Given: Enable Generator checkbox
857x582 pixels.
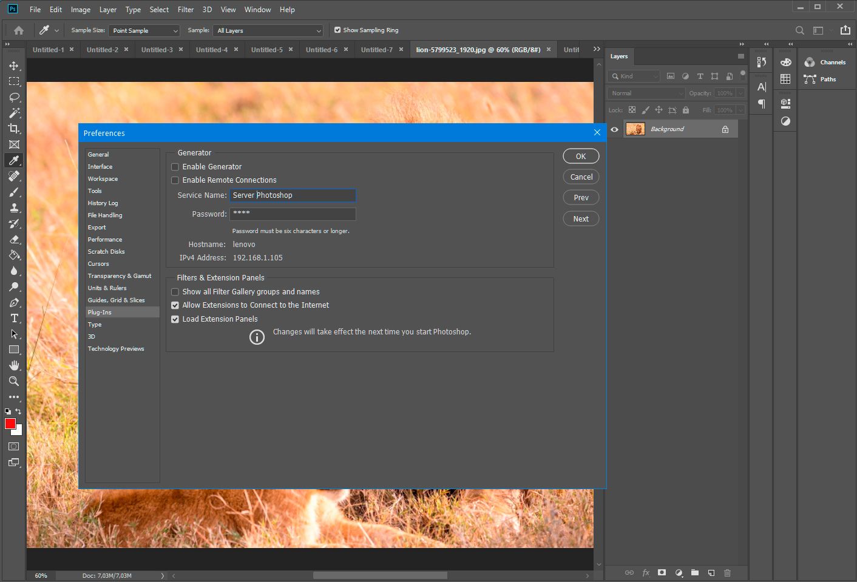Looking at the screenshot, I should pos(175,167).
